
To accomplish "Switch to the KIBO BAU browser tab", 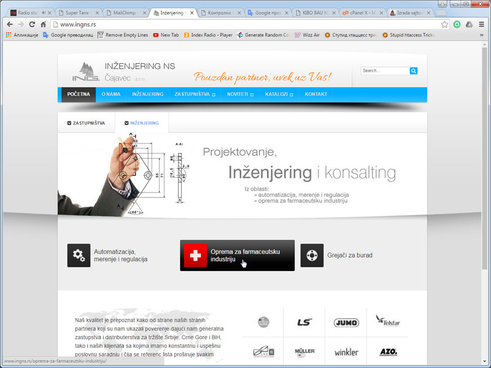I will (x=315, y=13).
